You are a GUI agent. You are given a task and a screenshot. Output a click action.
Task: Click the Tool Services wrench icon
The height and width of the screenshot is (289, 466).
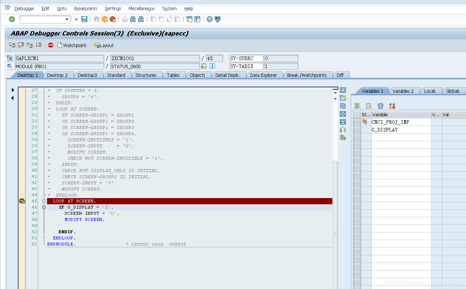click(x=343, y=138)
